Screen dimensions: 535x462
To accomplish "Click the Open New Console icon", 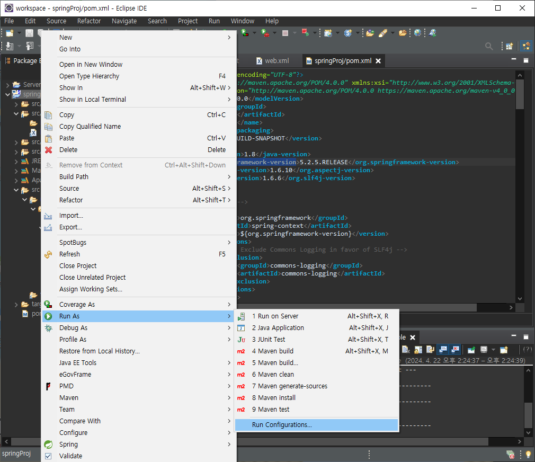I will tap(504, 349).
